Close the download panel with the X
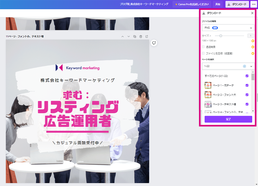Screen dimensions: 258x186 point(252,13)
